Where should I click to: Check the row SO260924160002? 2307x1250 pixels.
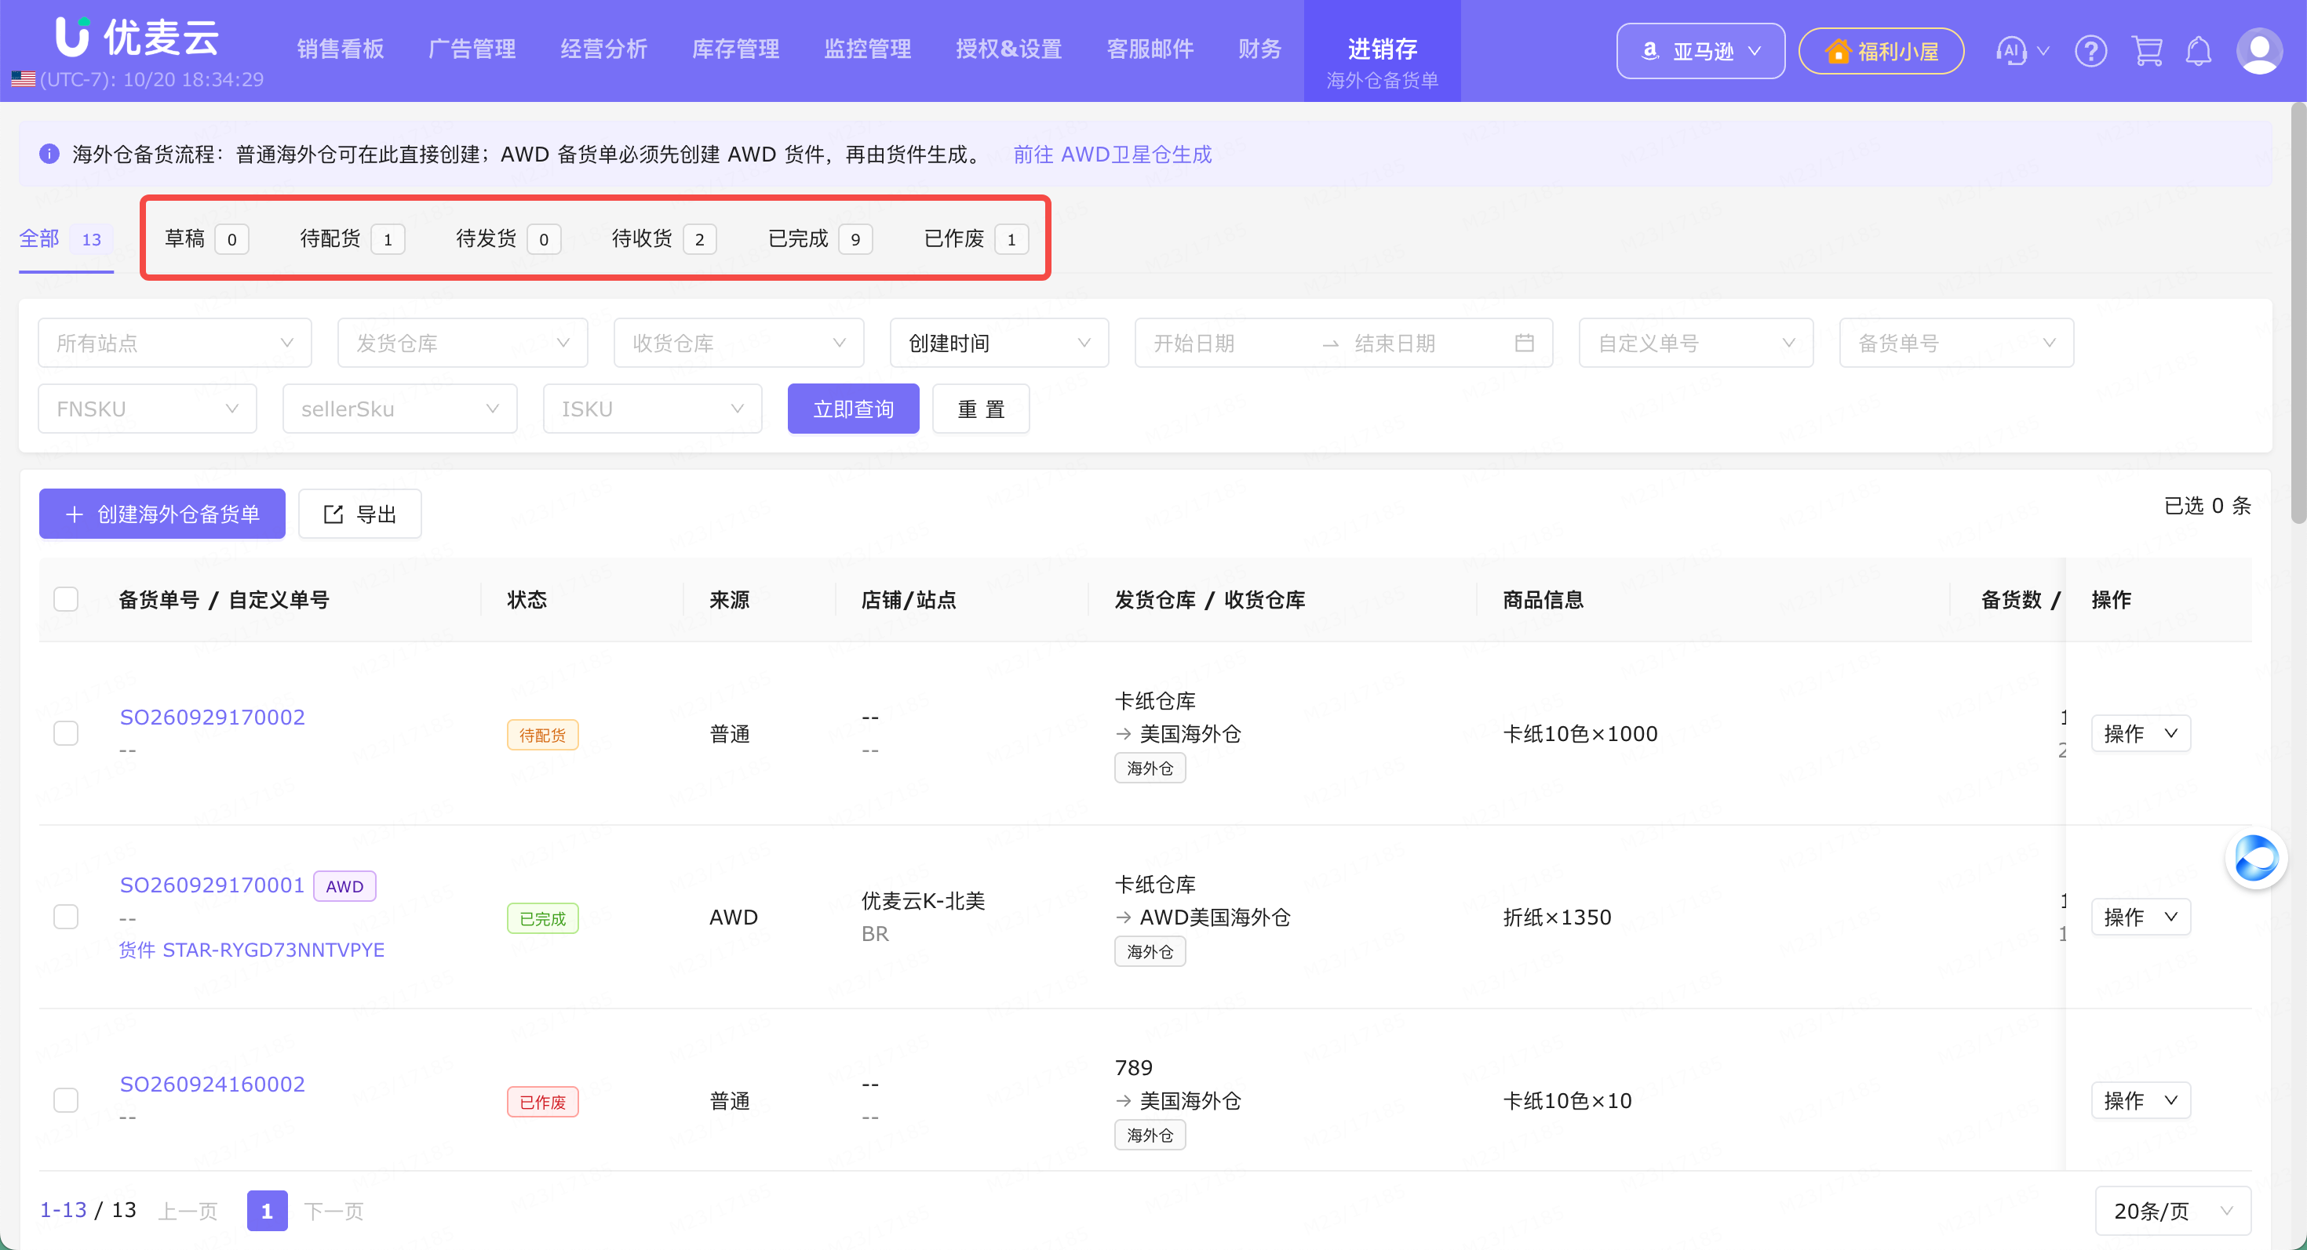coord(66,1099)
